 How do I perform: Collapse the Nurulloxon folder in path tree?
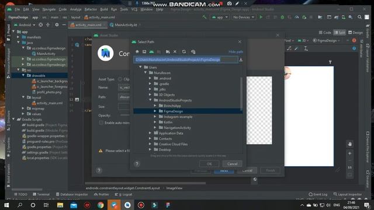tap(146, 73)
